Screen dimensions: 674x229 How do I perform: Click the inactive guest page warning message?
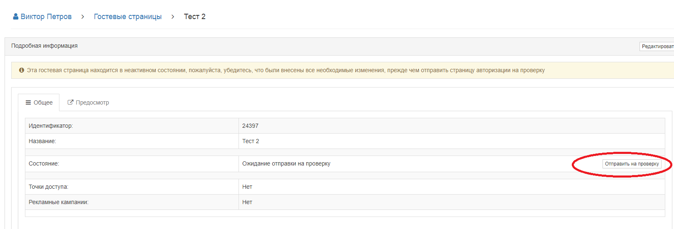click(286, 71)
